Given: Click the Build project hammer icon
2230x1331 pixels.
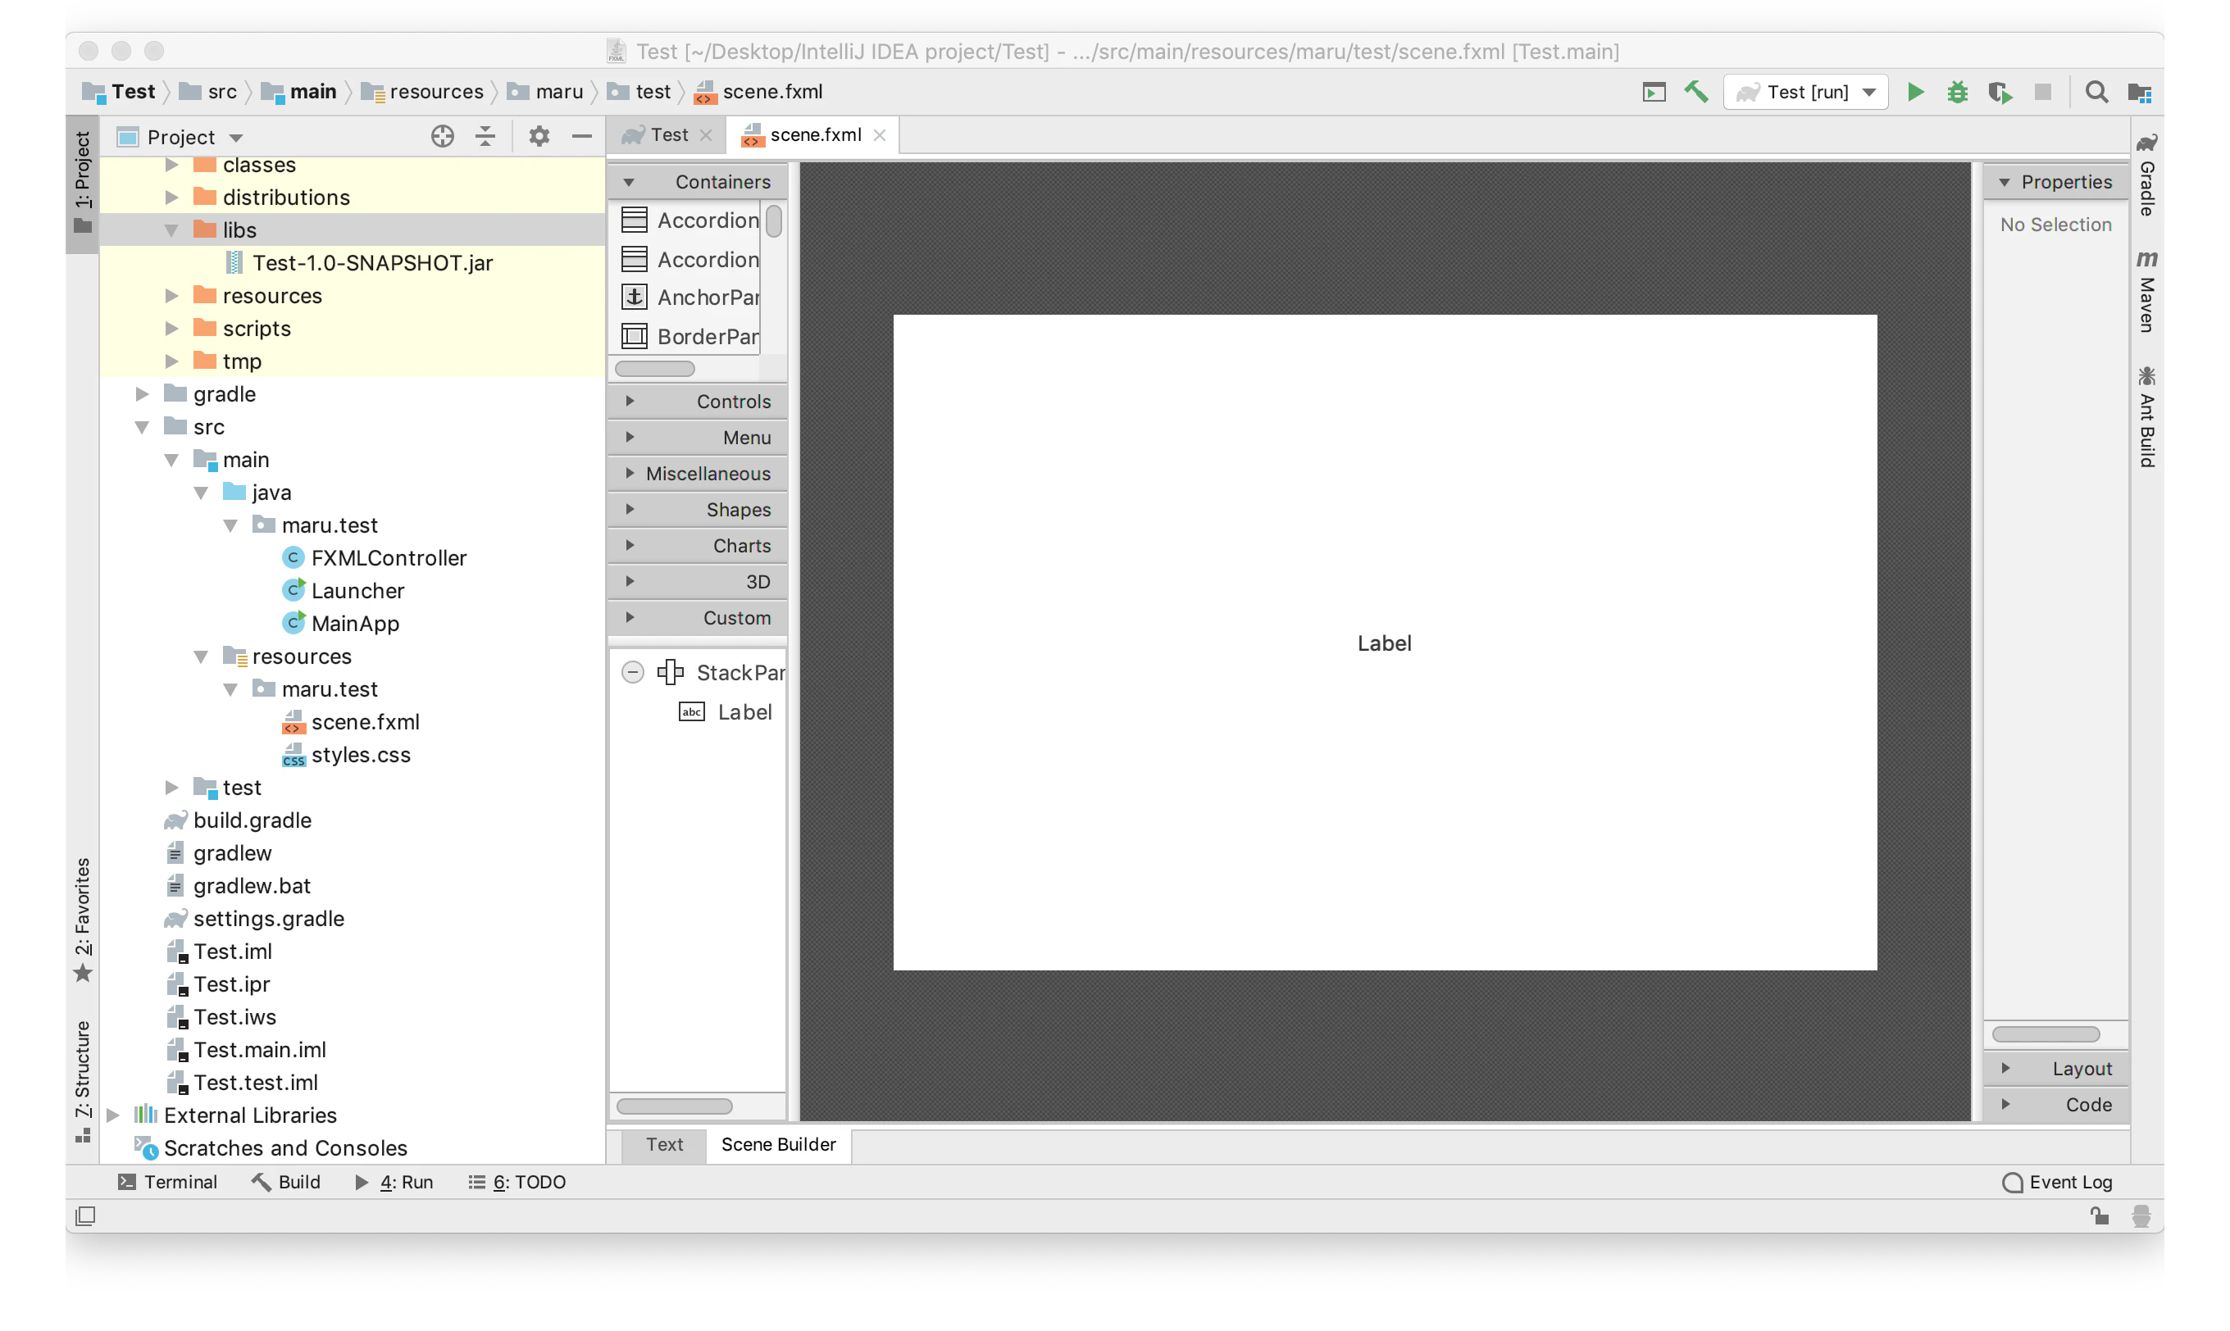Looking at the screenshot, I should [x=1696, y=92].
